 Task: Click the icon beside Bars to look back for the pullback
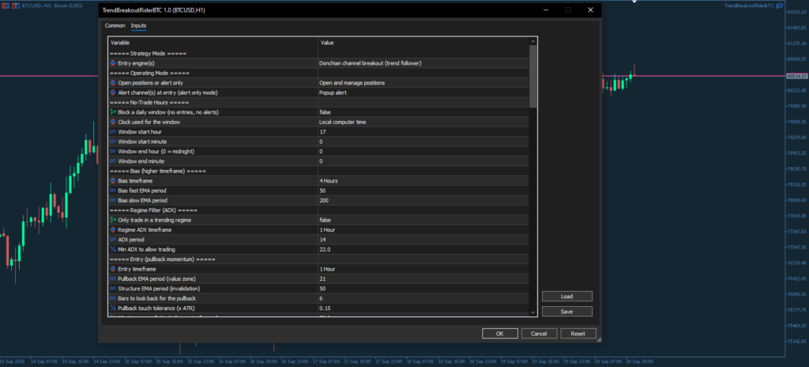[x=113, y=298]
